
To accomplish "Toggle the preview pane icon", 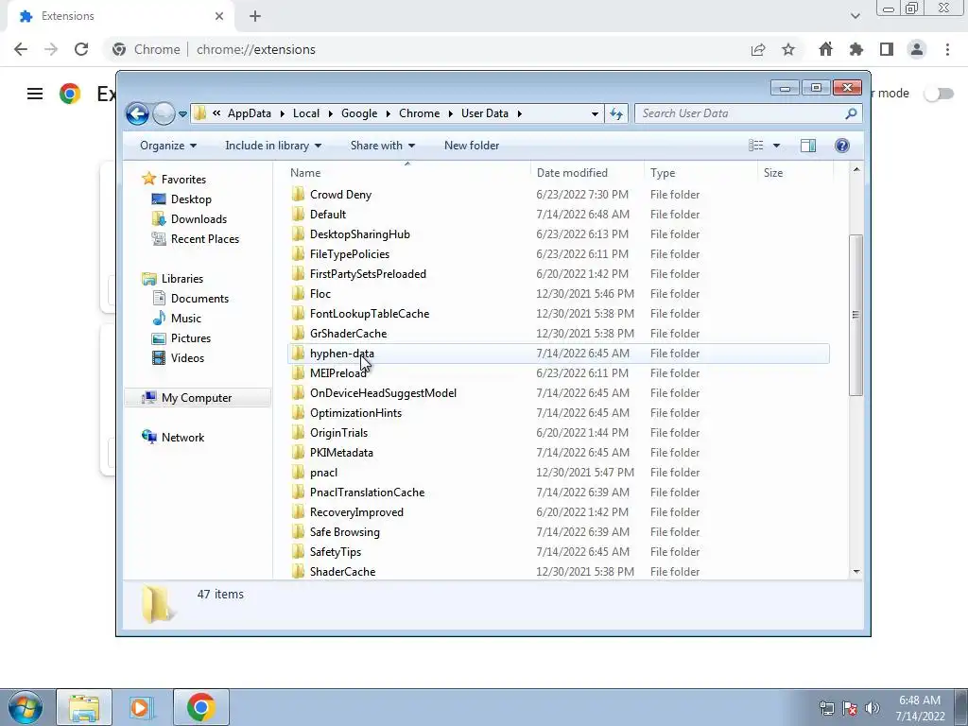I will (808, 146).
